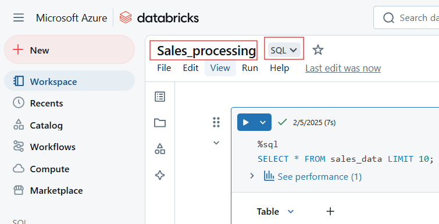The height and width of the screenshot is (224, 439).
Task: Open the View menu
Action: (220, 68)
